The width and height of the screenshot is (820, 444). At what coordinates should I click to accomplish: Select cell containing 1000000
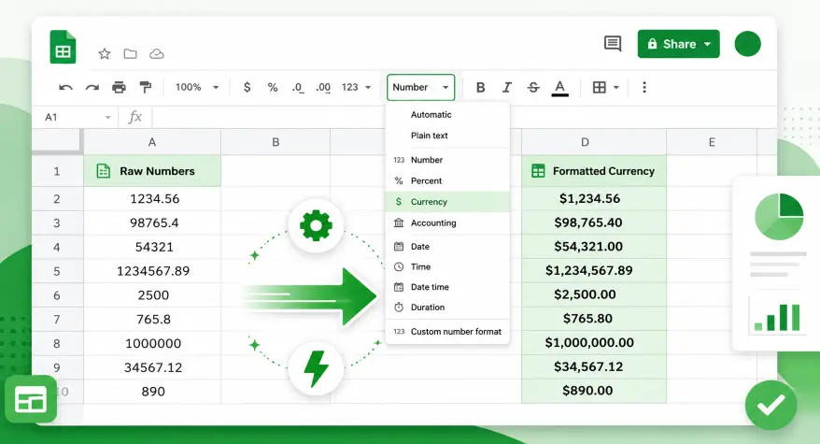pos(152,343)
